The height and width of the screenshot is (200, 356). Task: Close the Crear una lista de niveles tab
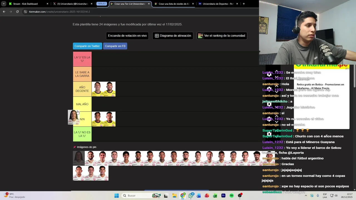[x=193, y=4]
